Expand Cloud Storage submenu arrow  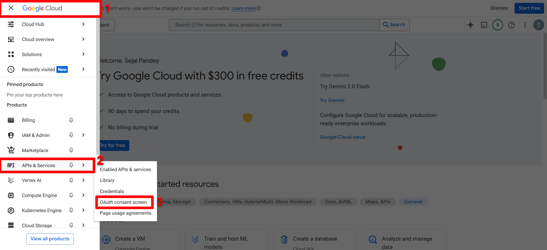(x=83, y=225)
